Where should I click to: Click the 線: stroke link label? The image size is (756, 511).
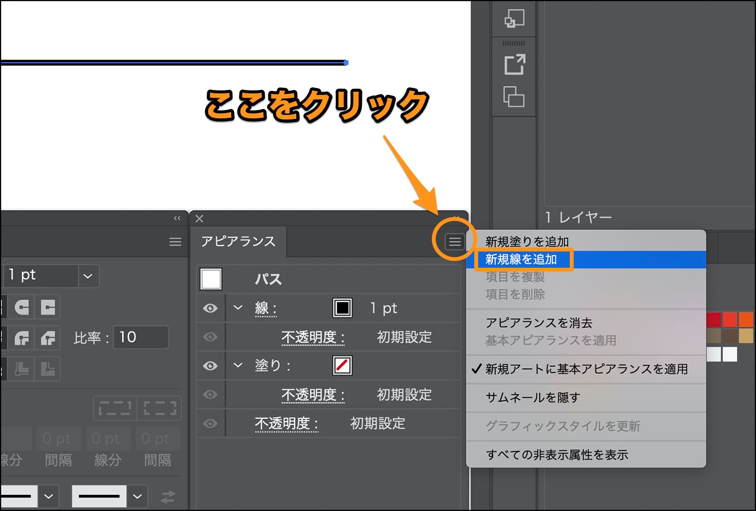tap(266, 308)
